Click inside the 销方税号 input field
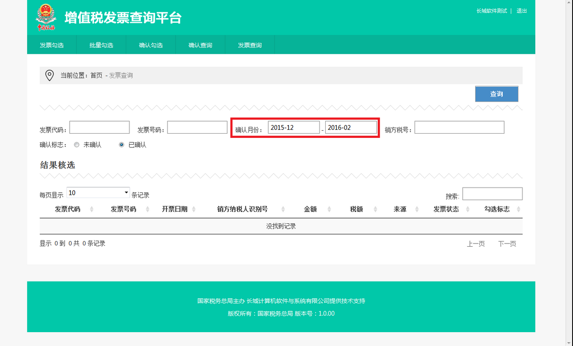Screen dimensions: 573x346 click(x=459, y=127)
